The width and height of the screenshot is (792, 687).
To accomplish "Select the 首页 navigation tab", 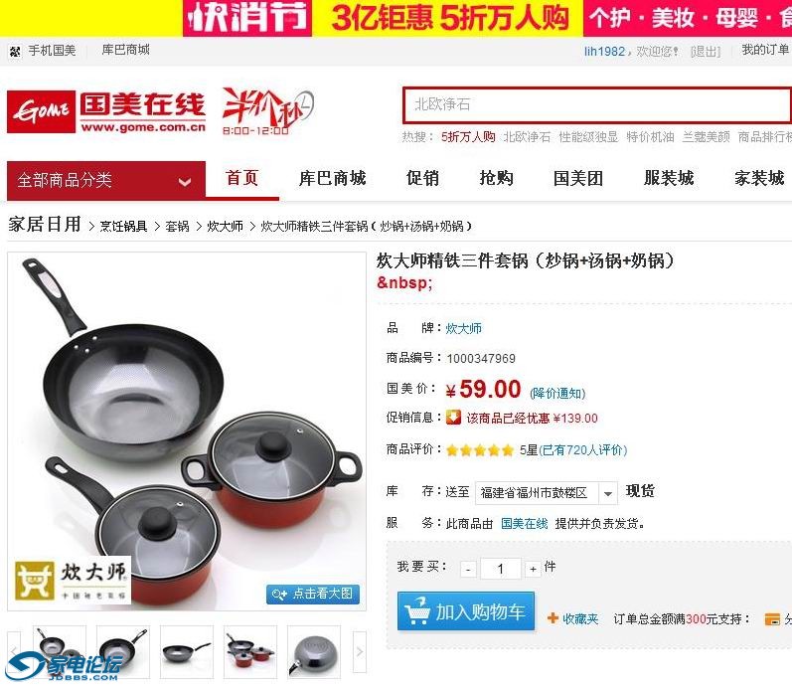I will click(241, 178).
